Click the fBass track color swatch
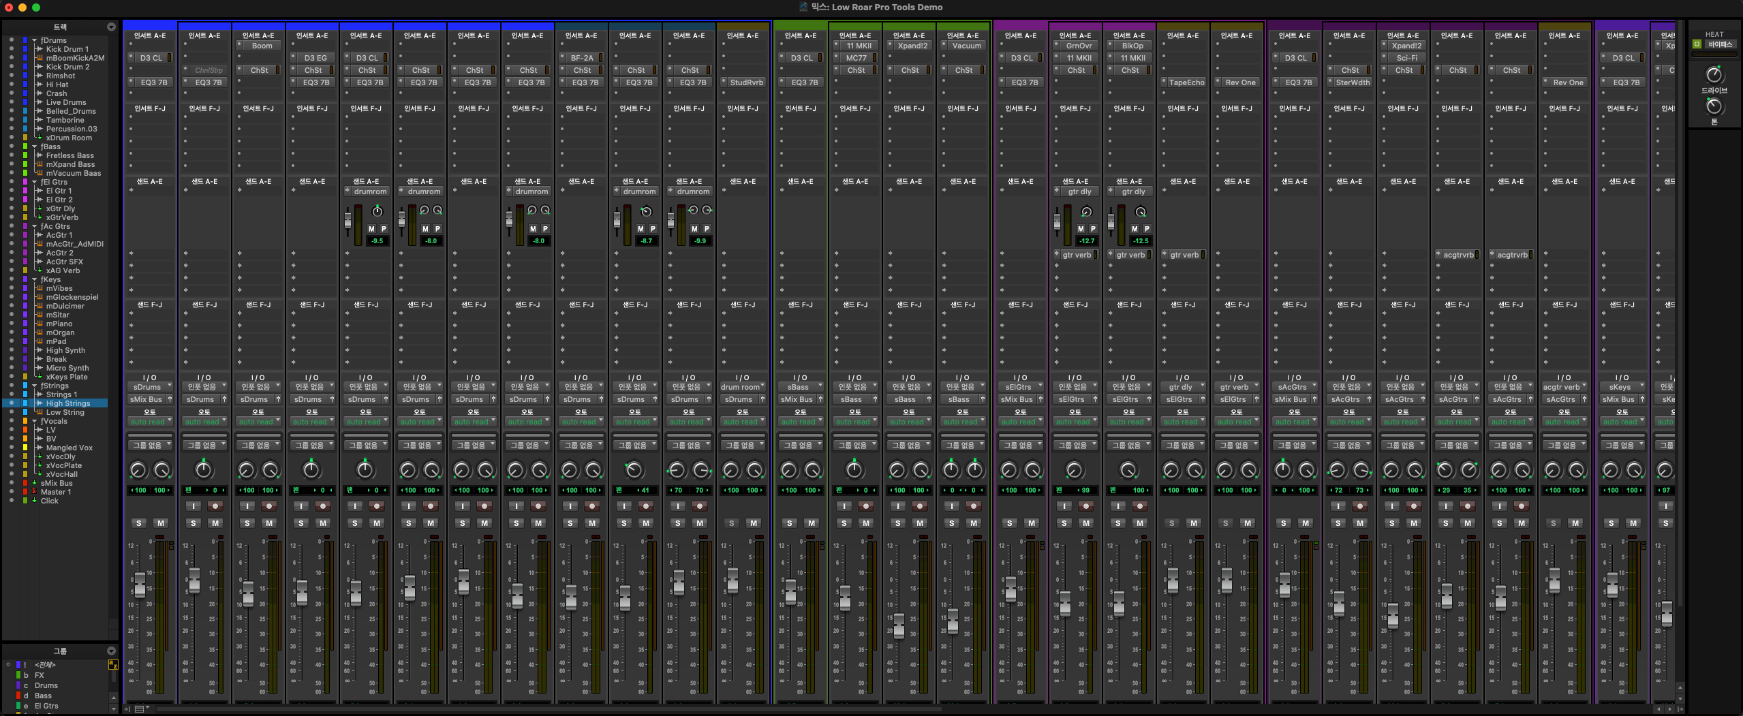This screenshot has height=716, width=1743. point(25,146)
